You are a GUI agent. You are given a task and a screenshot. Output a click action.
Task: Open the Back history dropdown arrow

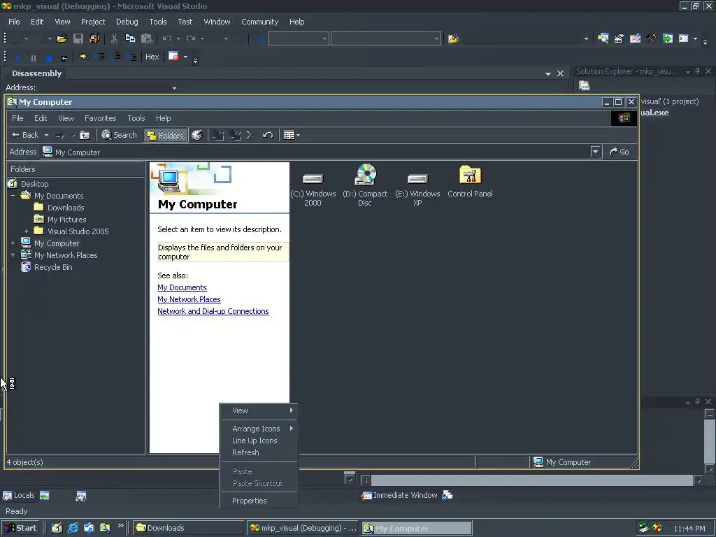(46, 135)
